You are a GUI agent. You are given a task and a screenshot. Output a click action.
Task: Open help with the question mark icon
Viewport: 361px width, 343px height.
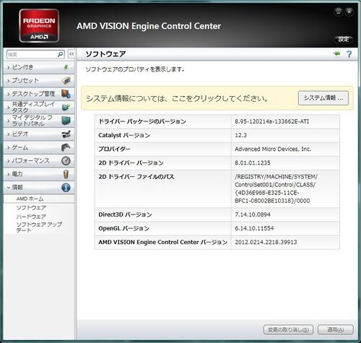pos(349,54)
